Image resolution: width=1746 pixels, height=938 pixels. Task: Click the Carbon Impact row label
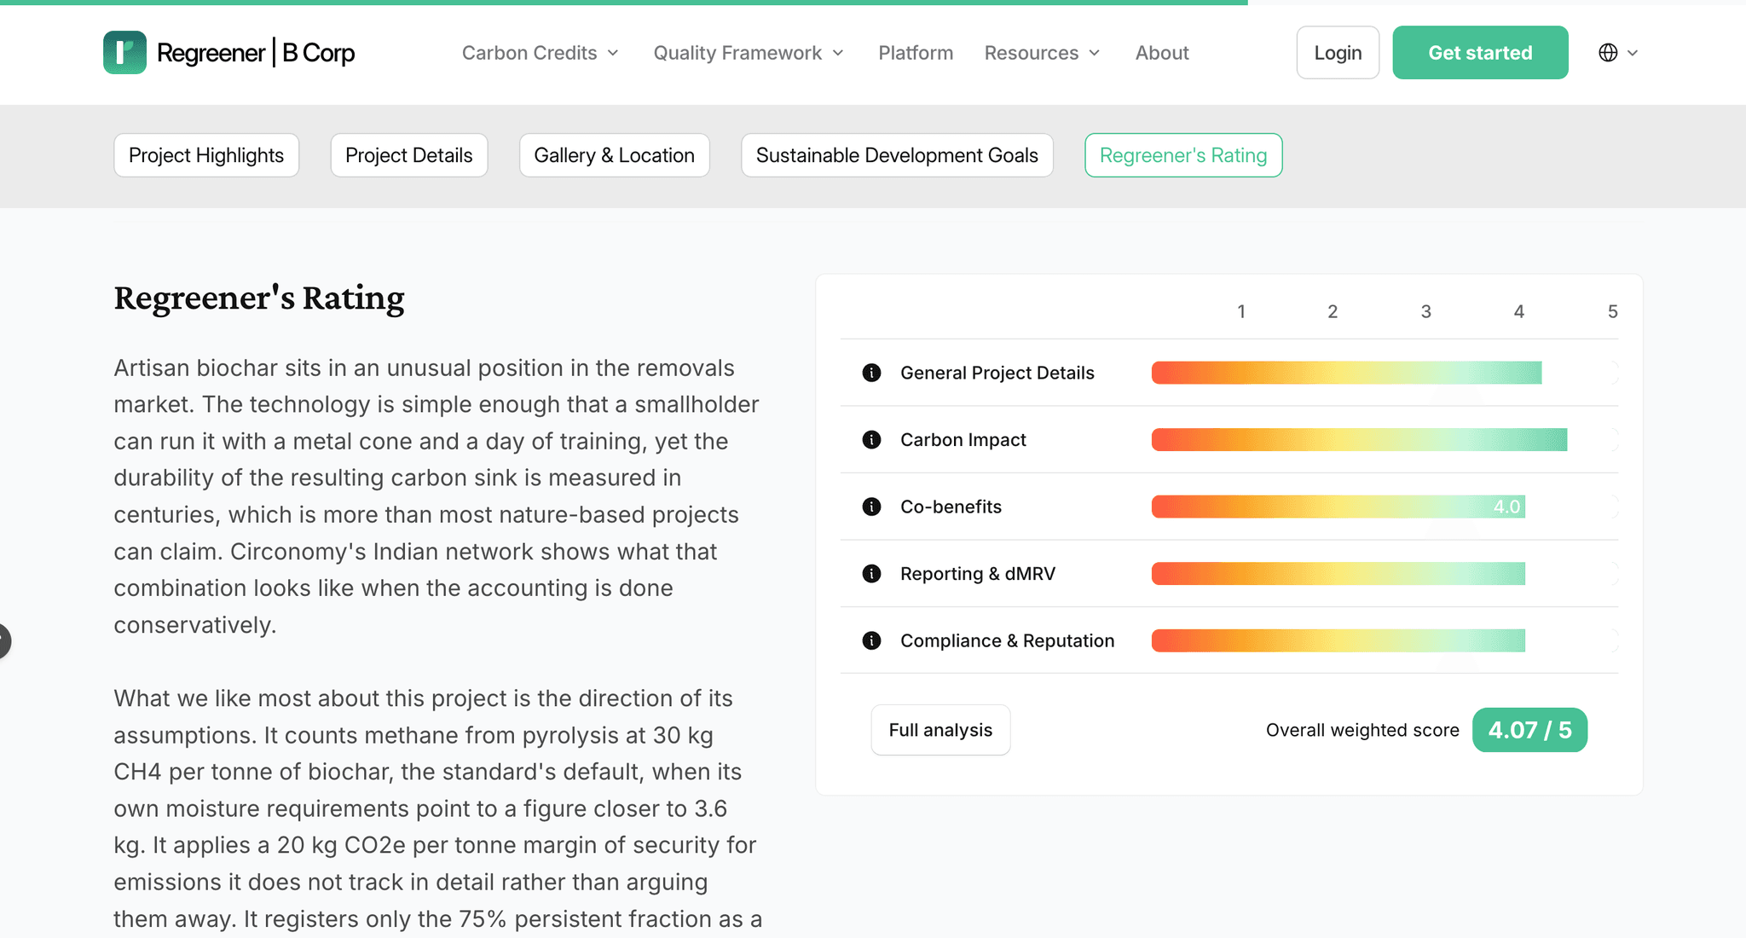(963, 440)
